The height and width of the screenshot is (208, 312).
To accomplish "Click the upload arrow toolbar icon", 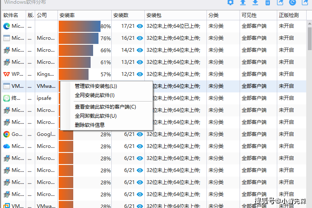I will pyautogui.click(x=243, y=3).
